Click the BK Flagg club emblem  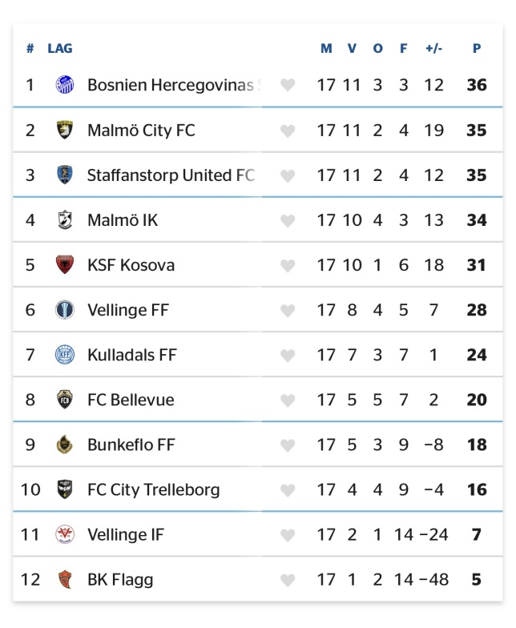tap(65, 579)
